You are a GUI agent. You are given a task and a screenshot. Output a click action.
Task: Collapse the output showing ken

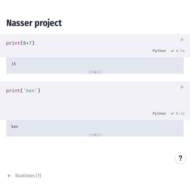tap(95, 135)
